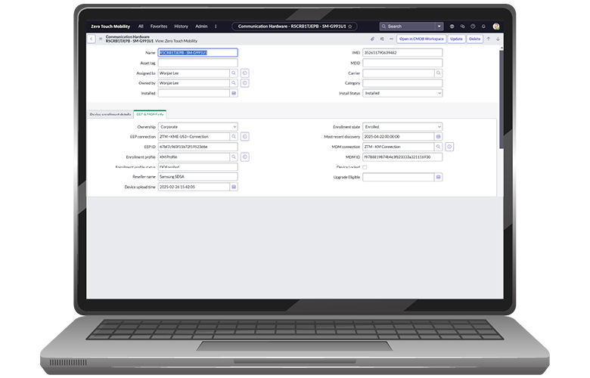590x378 pixels.
Task: Click the IMEI input field
Action: (x=402, y=53)
